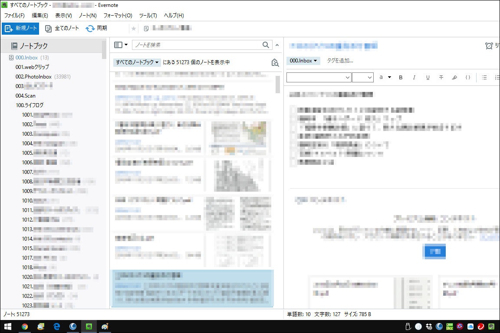Open the 表示(V) menu
500x333 pixels.
63,15
